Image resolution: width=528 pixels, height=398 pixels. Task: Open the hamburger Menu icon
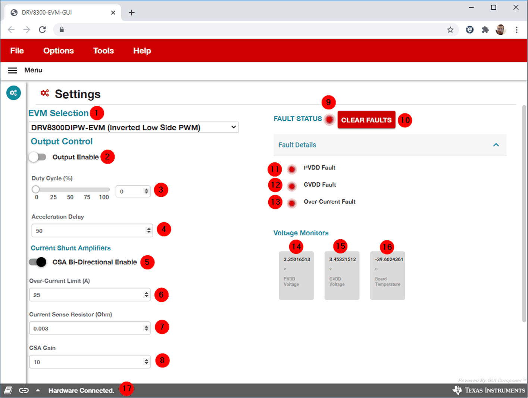tap(13, 71)
